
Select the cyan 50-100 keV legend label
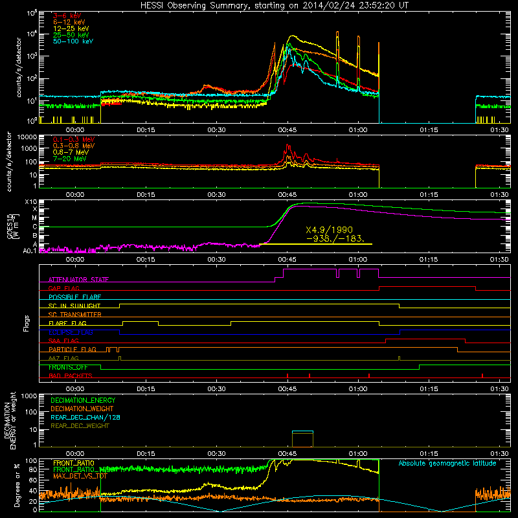(73, 41)
